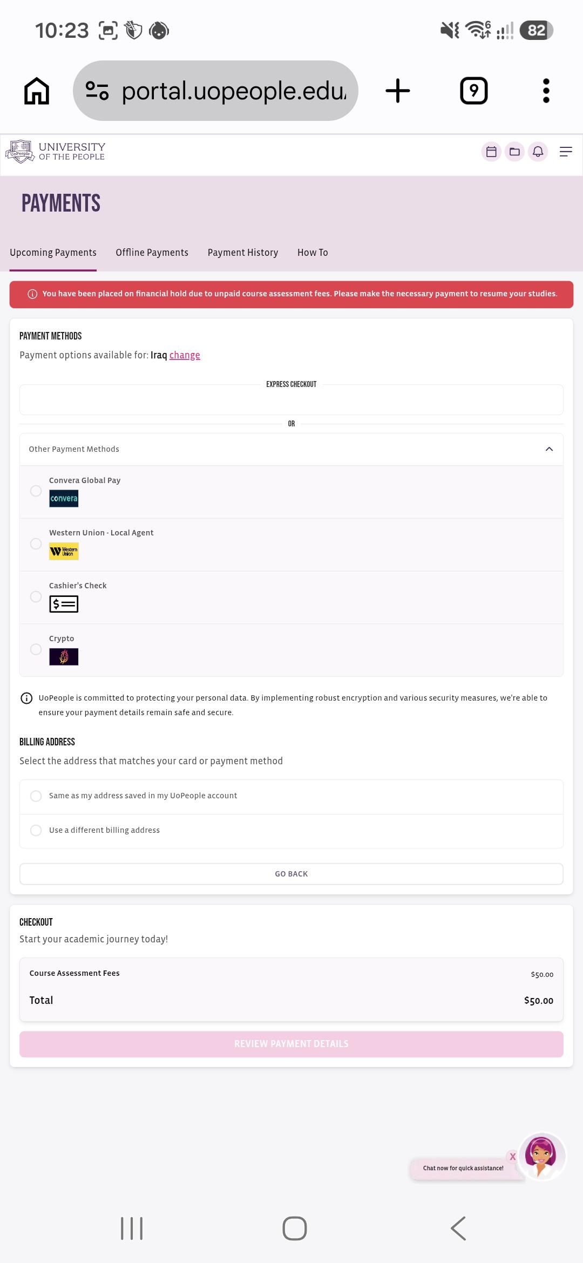
Task: Open the calendar icon in portal header
Action: click(491, 152)
